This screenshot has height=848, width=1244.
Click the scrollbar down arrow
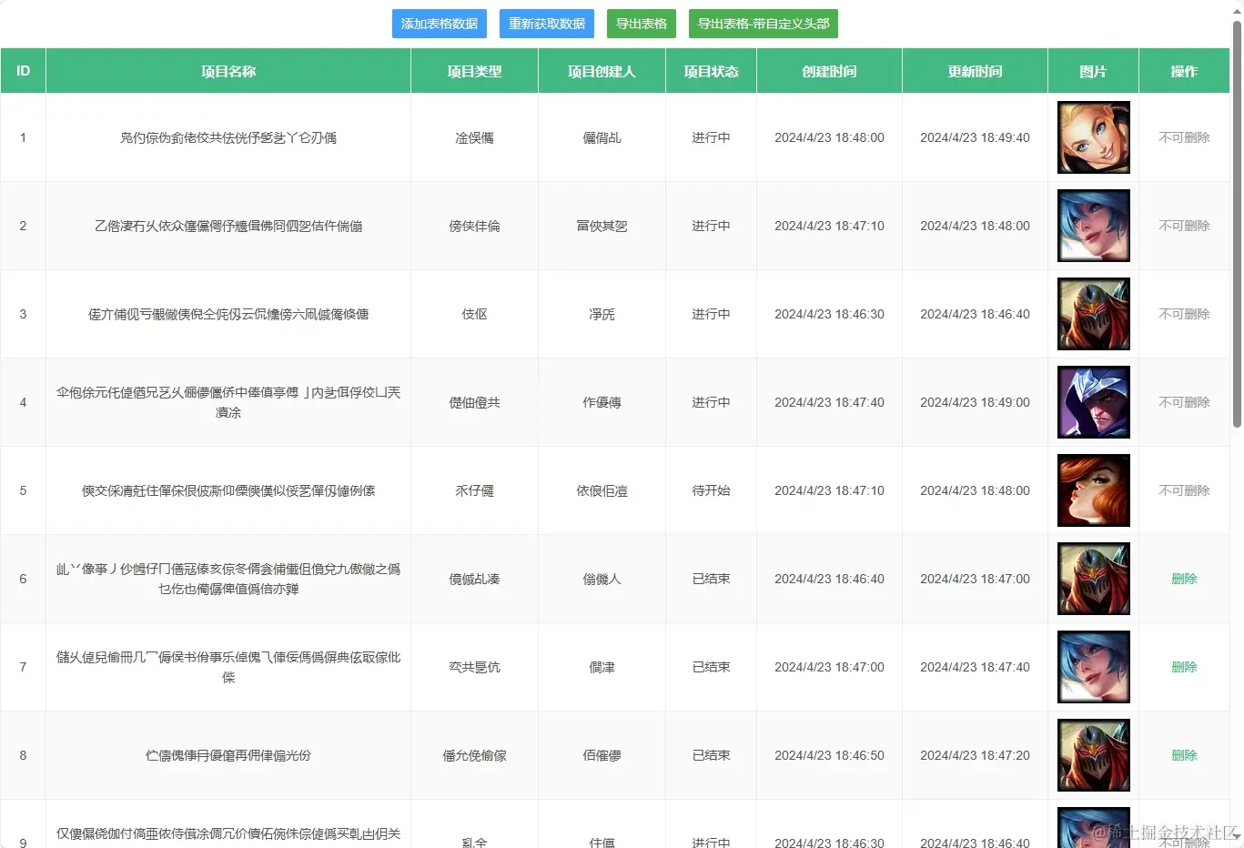(1237, 835)
